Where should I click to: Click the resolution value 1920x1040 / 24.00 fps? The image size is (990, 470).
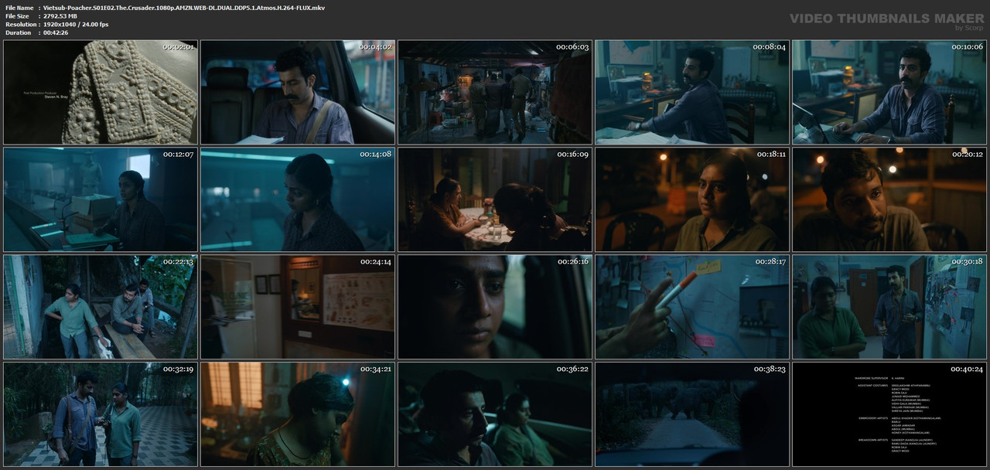point(76,25)
